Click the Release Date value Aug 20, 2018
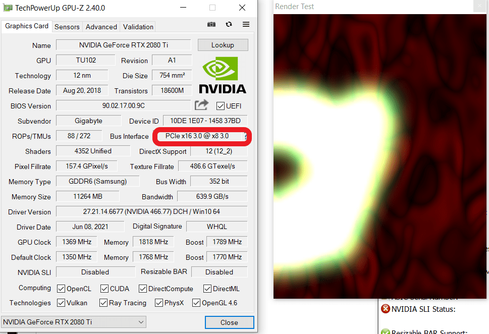Viewport: 489px width, 334px height. 82,90
